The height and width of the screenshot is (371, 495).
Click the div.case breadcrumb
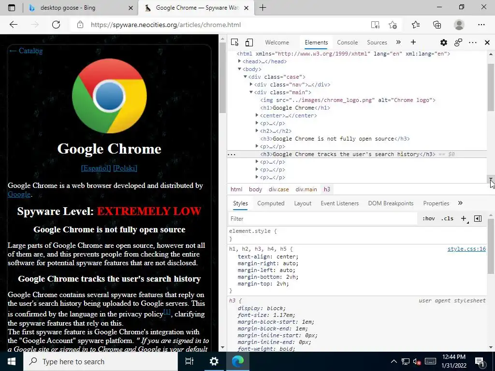click(279, 189)
